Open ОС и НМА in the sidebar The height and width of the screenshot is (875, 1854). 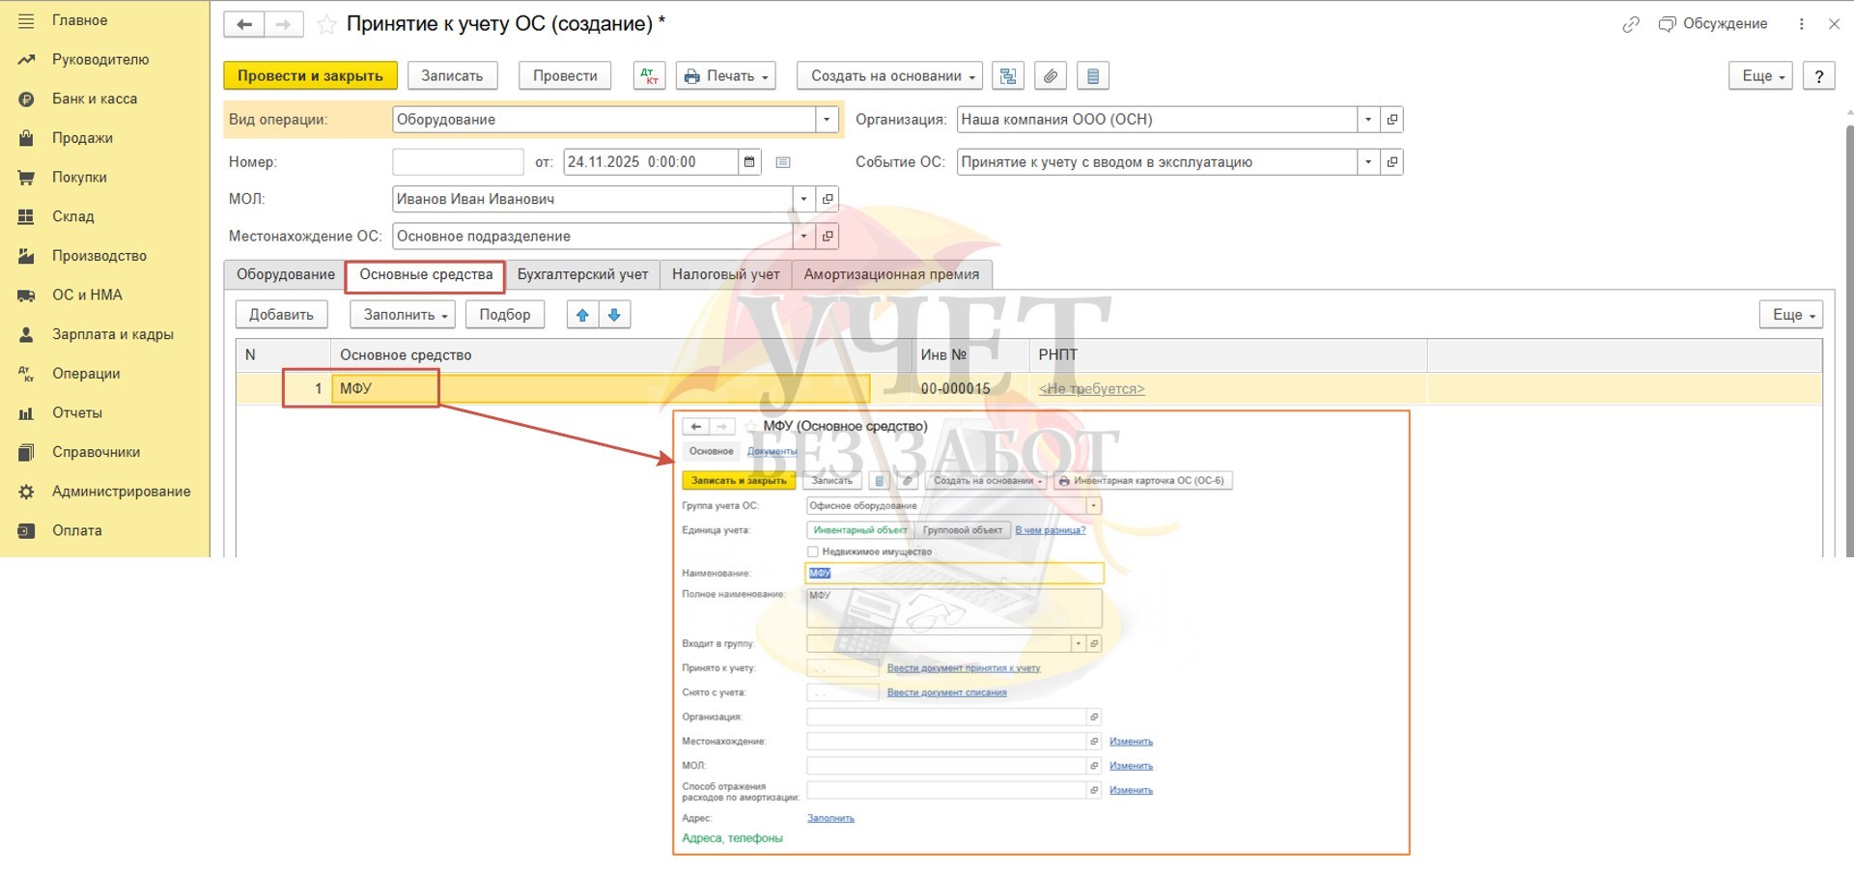(x=87, y=295)
